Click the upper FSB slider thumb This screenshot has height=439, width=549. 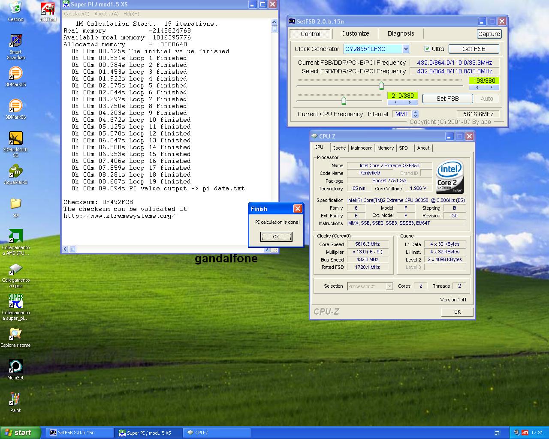381,85
